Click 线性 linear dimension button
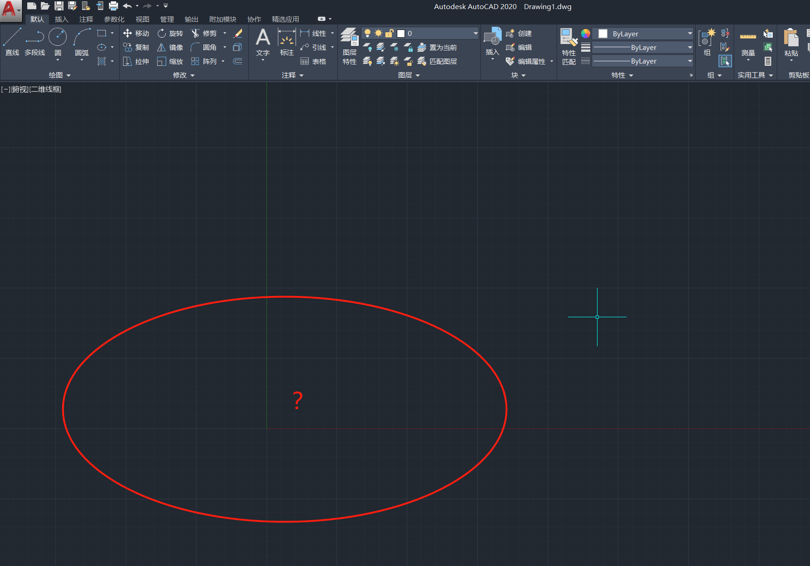 [313, 33]
